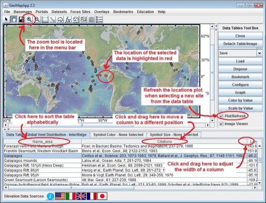
Task: Click data table vertical scrollbar down arrow
Action: click(260, 183)
